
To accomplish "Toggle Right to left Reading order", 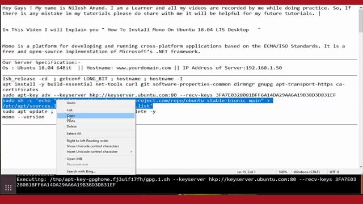I will pyautogui.click(x=96, y=141).
